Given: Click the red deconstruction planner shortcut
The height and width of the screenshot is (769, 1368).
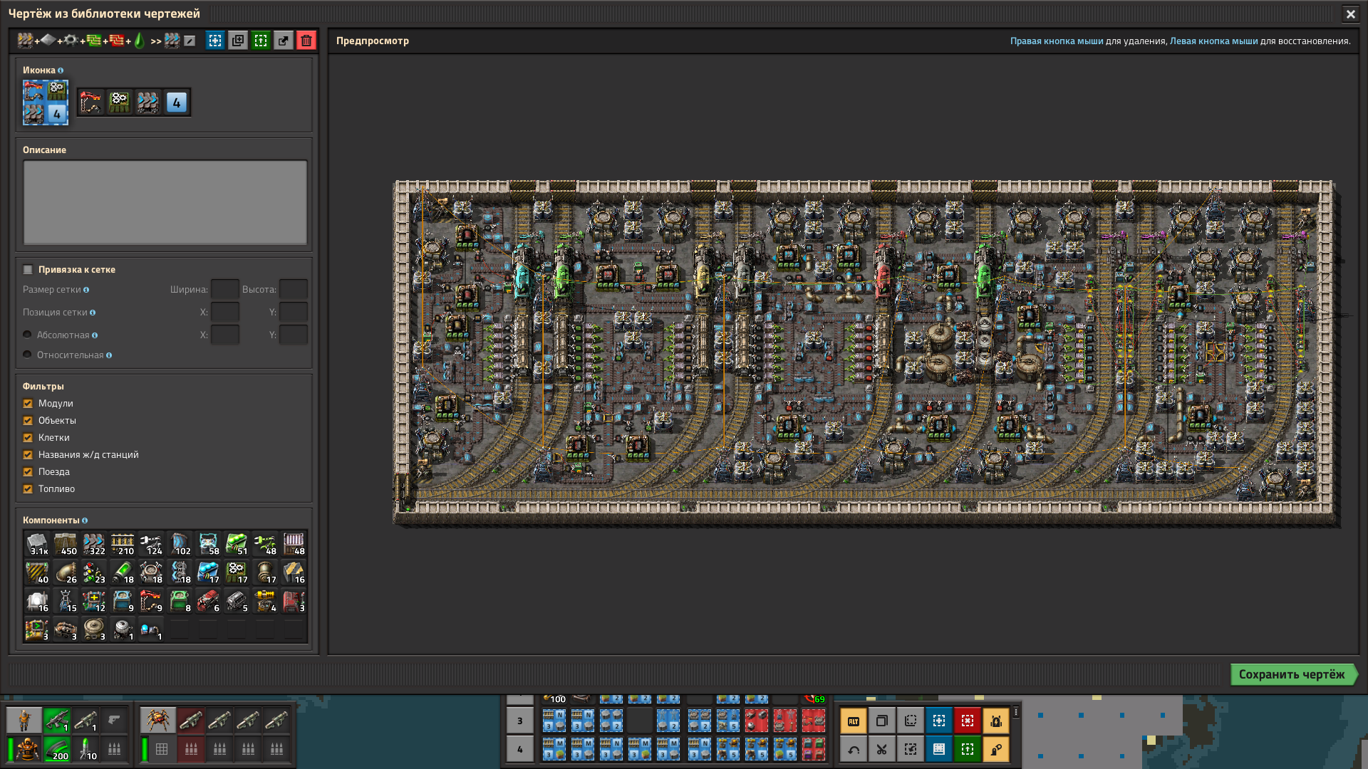Looking at the screenshot, I should 968,721.
